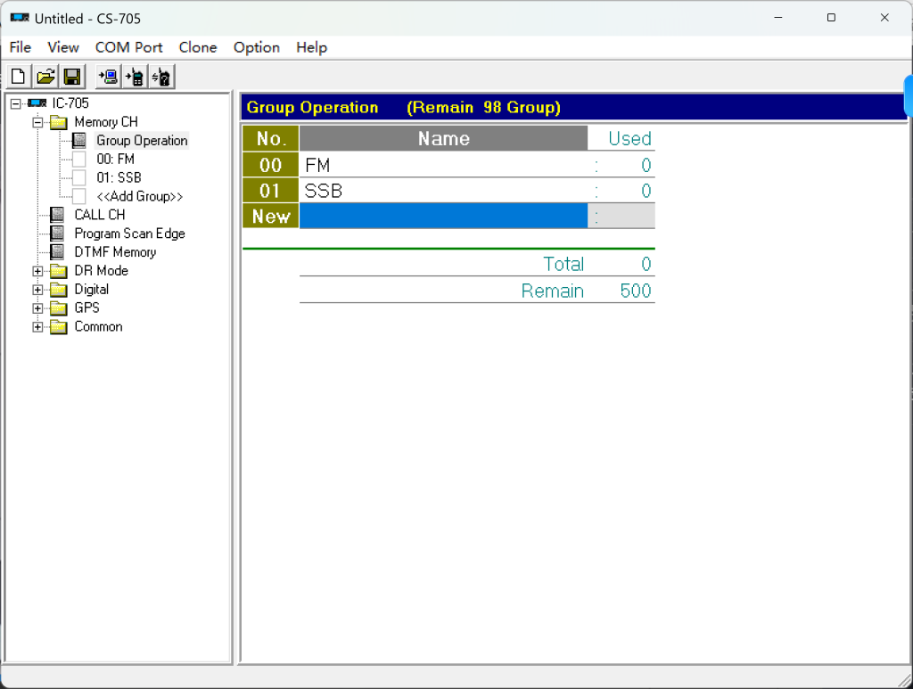Click the empty New group name field
Viewport: 913px width, 689px height.
coord(443,216)
